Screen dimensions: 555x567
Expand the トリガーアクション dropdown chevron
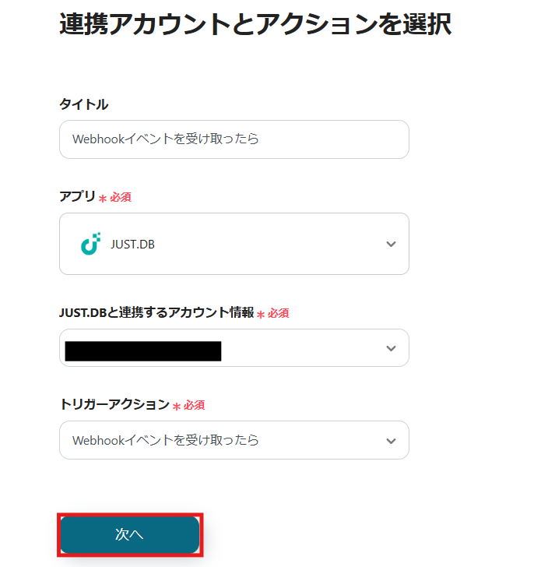(391, 441)
